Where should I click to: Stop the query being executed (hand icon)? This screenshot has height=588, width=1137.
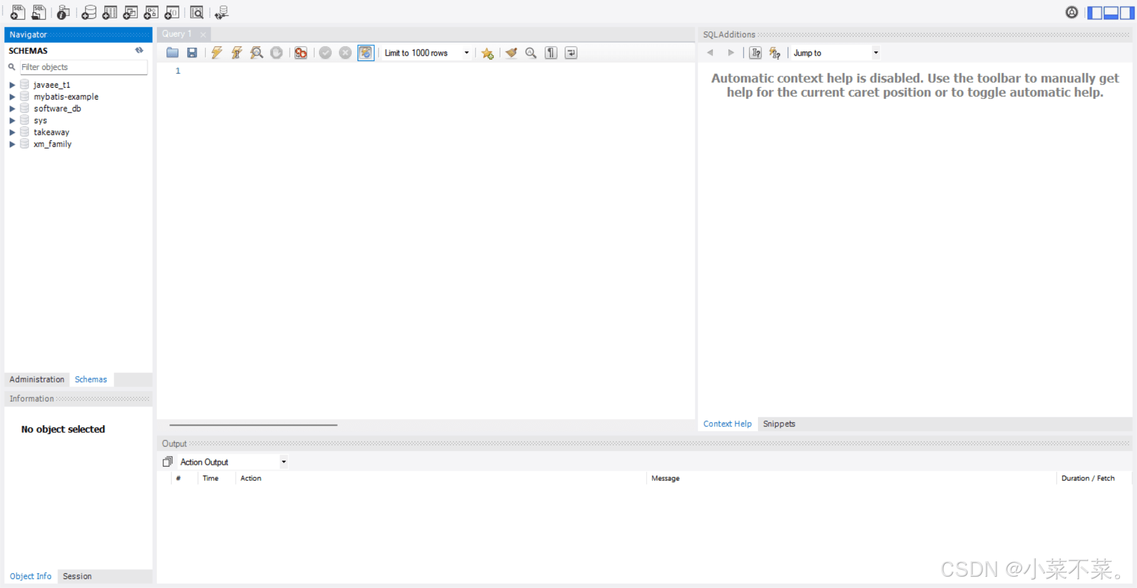277,53
